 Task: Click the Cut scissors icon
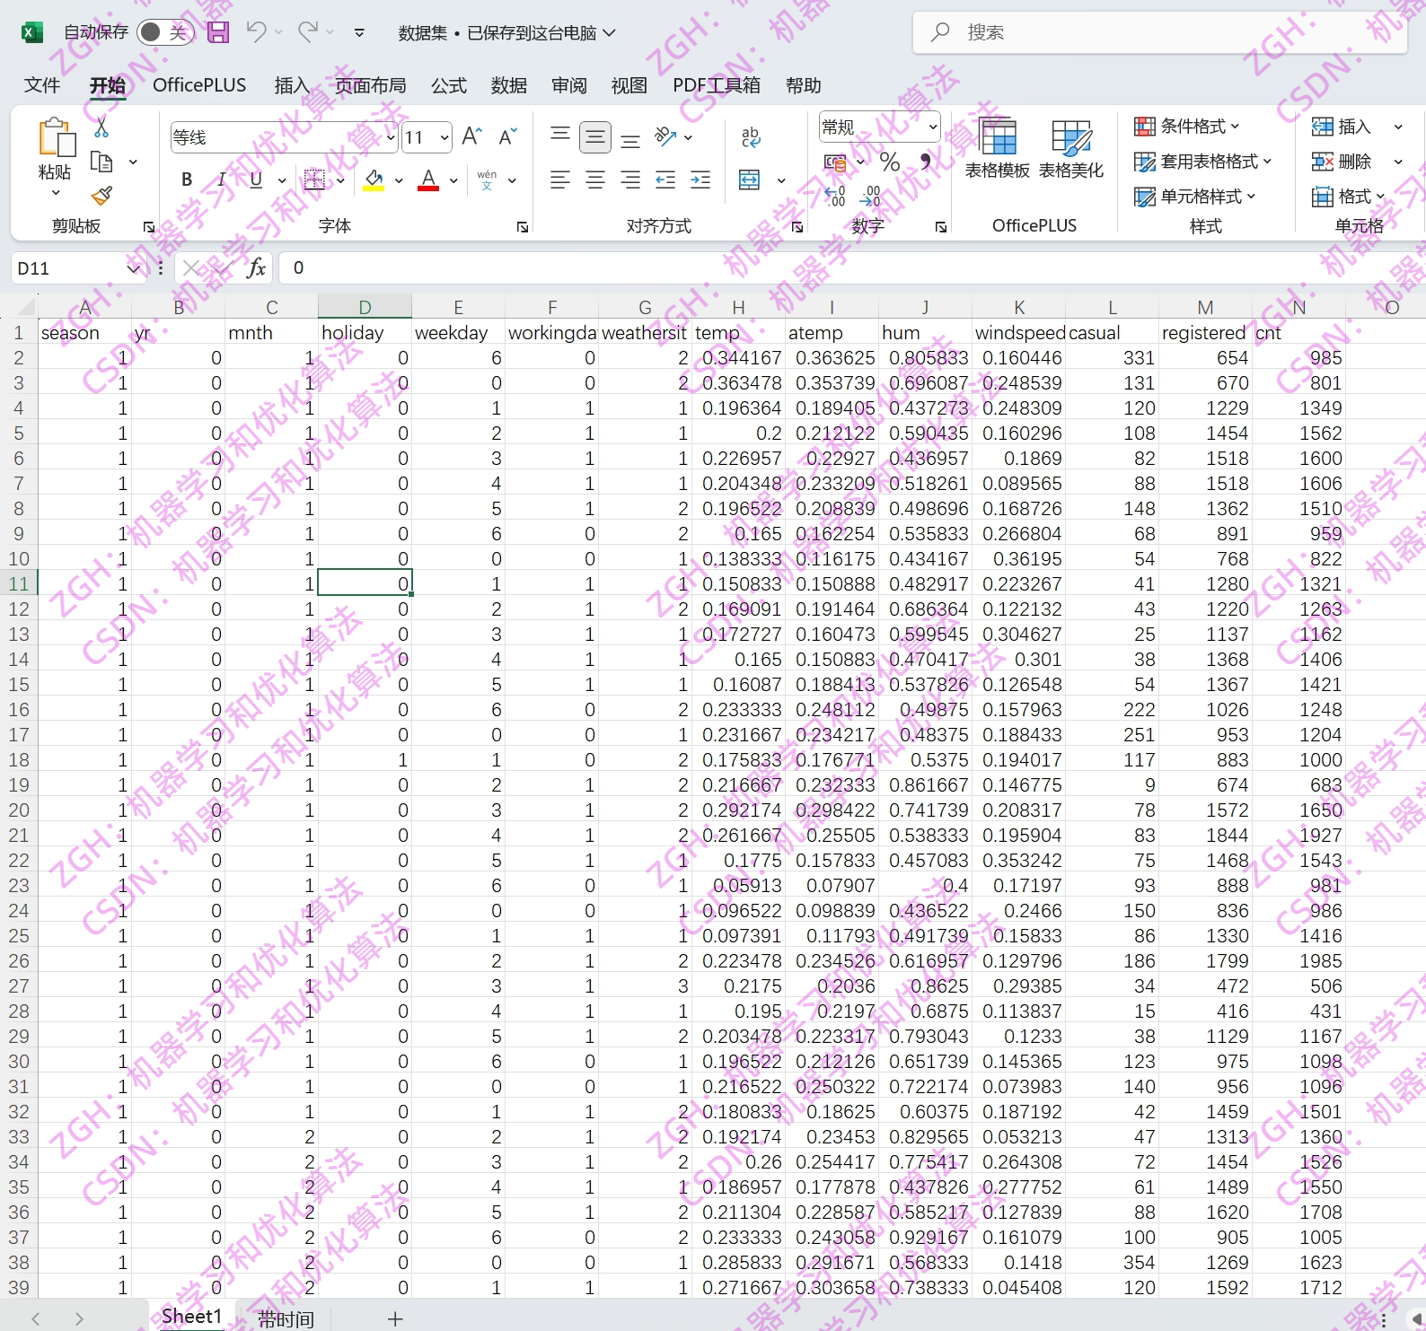click(101, 127)
